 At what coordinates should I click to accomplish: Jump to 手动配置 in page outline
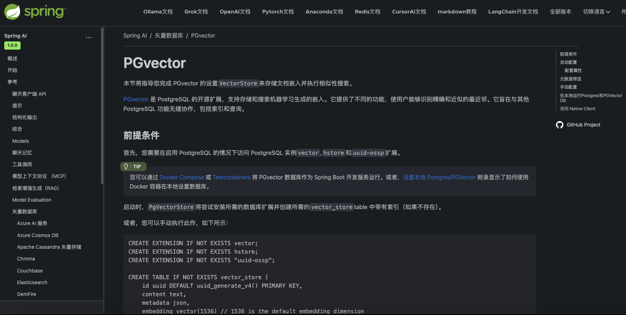[569, 87]
